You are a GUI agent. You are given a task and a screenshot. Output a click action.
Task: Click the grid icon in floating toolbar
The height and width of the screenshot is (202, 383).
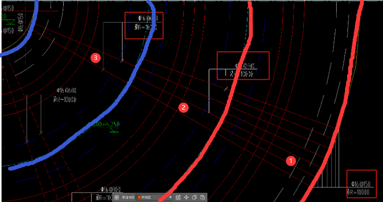(117, 197)
